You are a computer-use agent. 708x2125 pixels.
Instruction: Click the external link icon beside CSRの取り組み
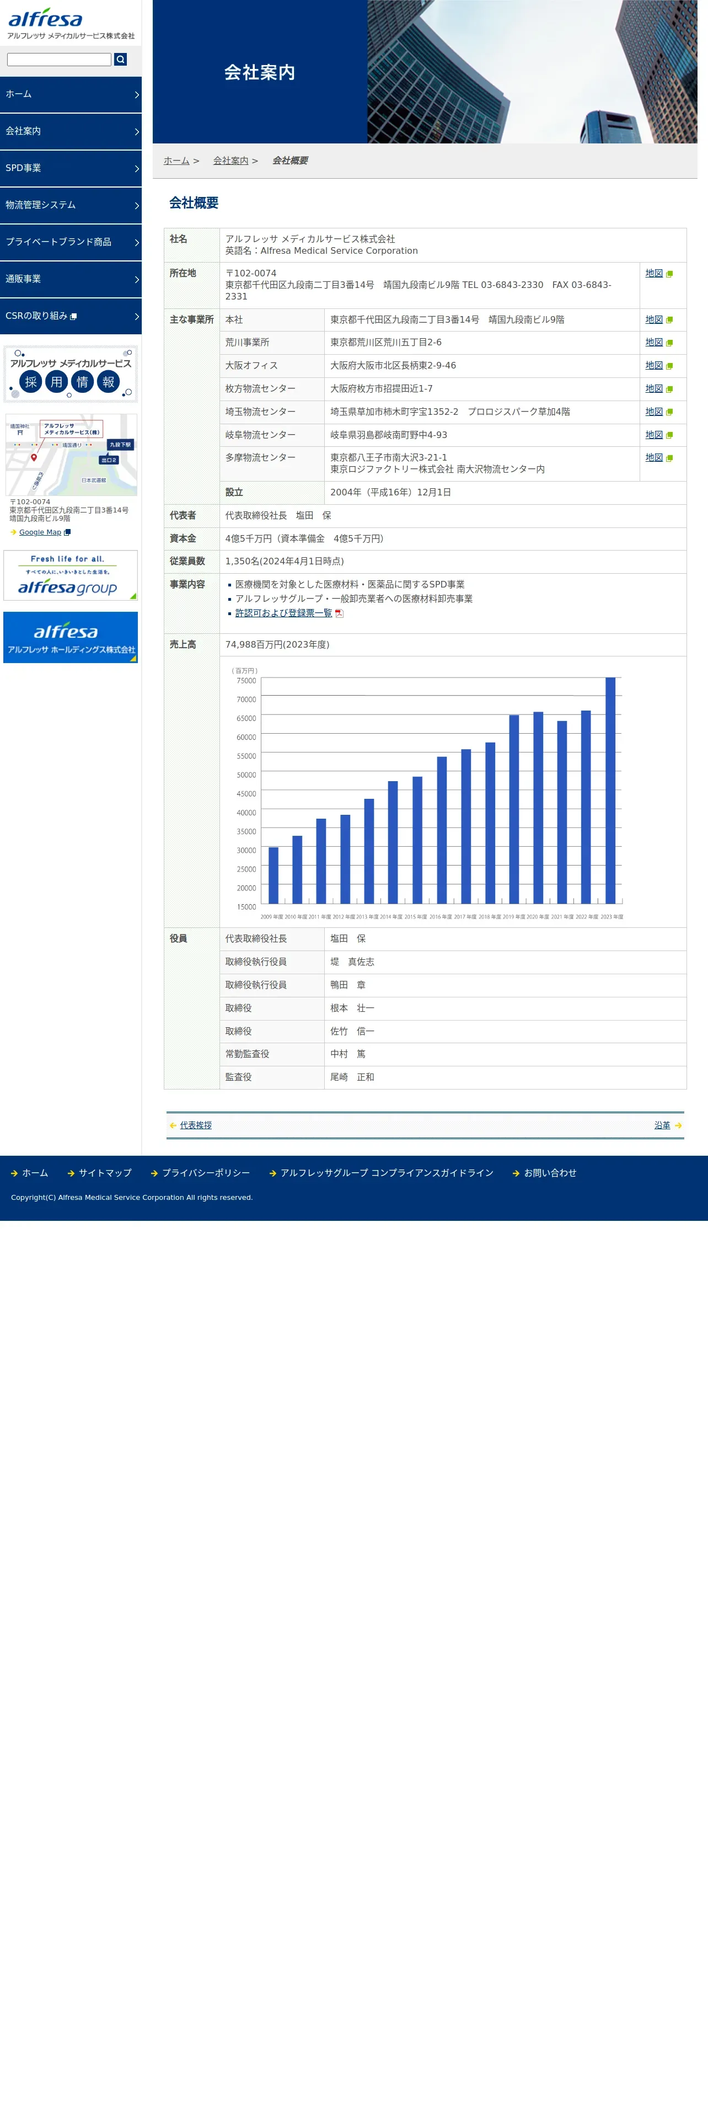click(x=73, y=317)
